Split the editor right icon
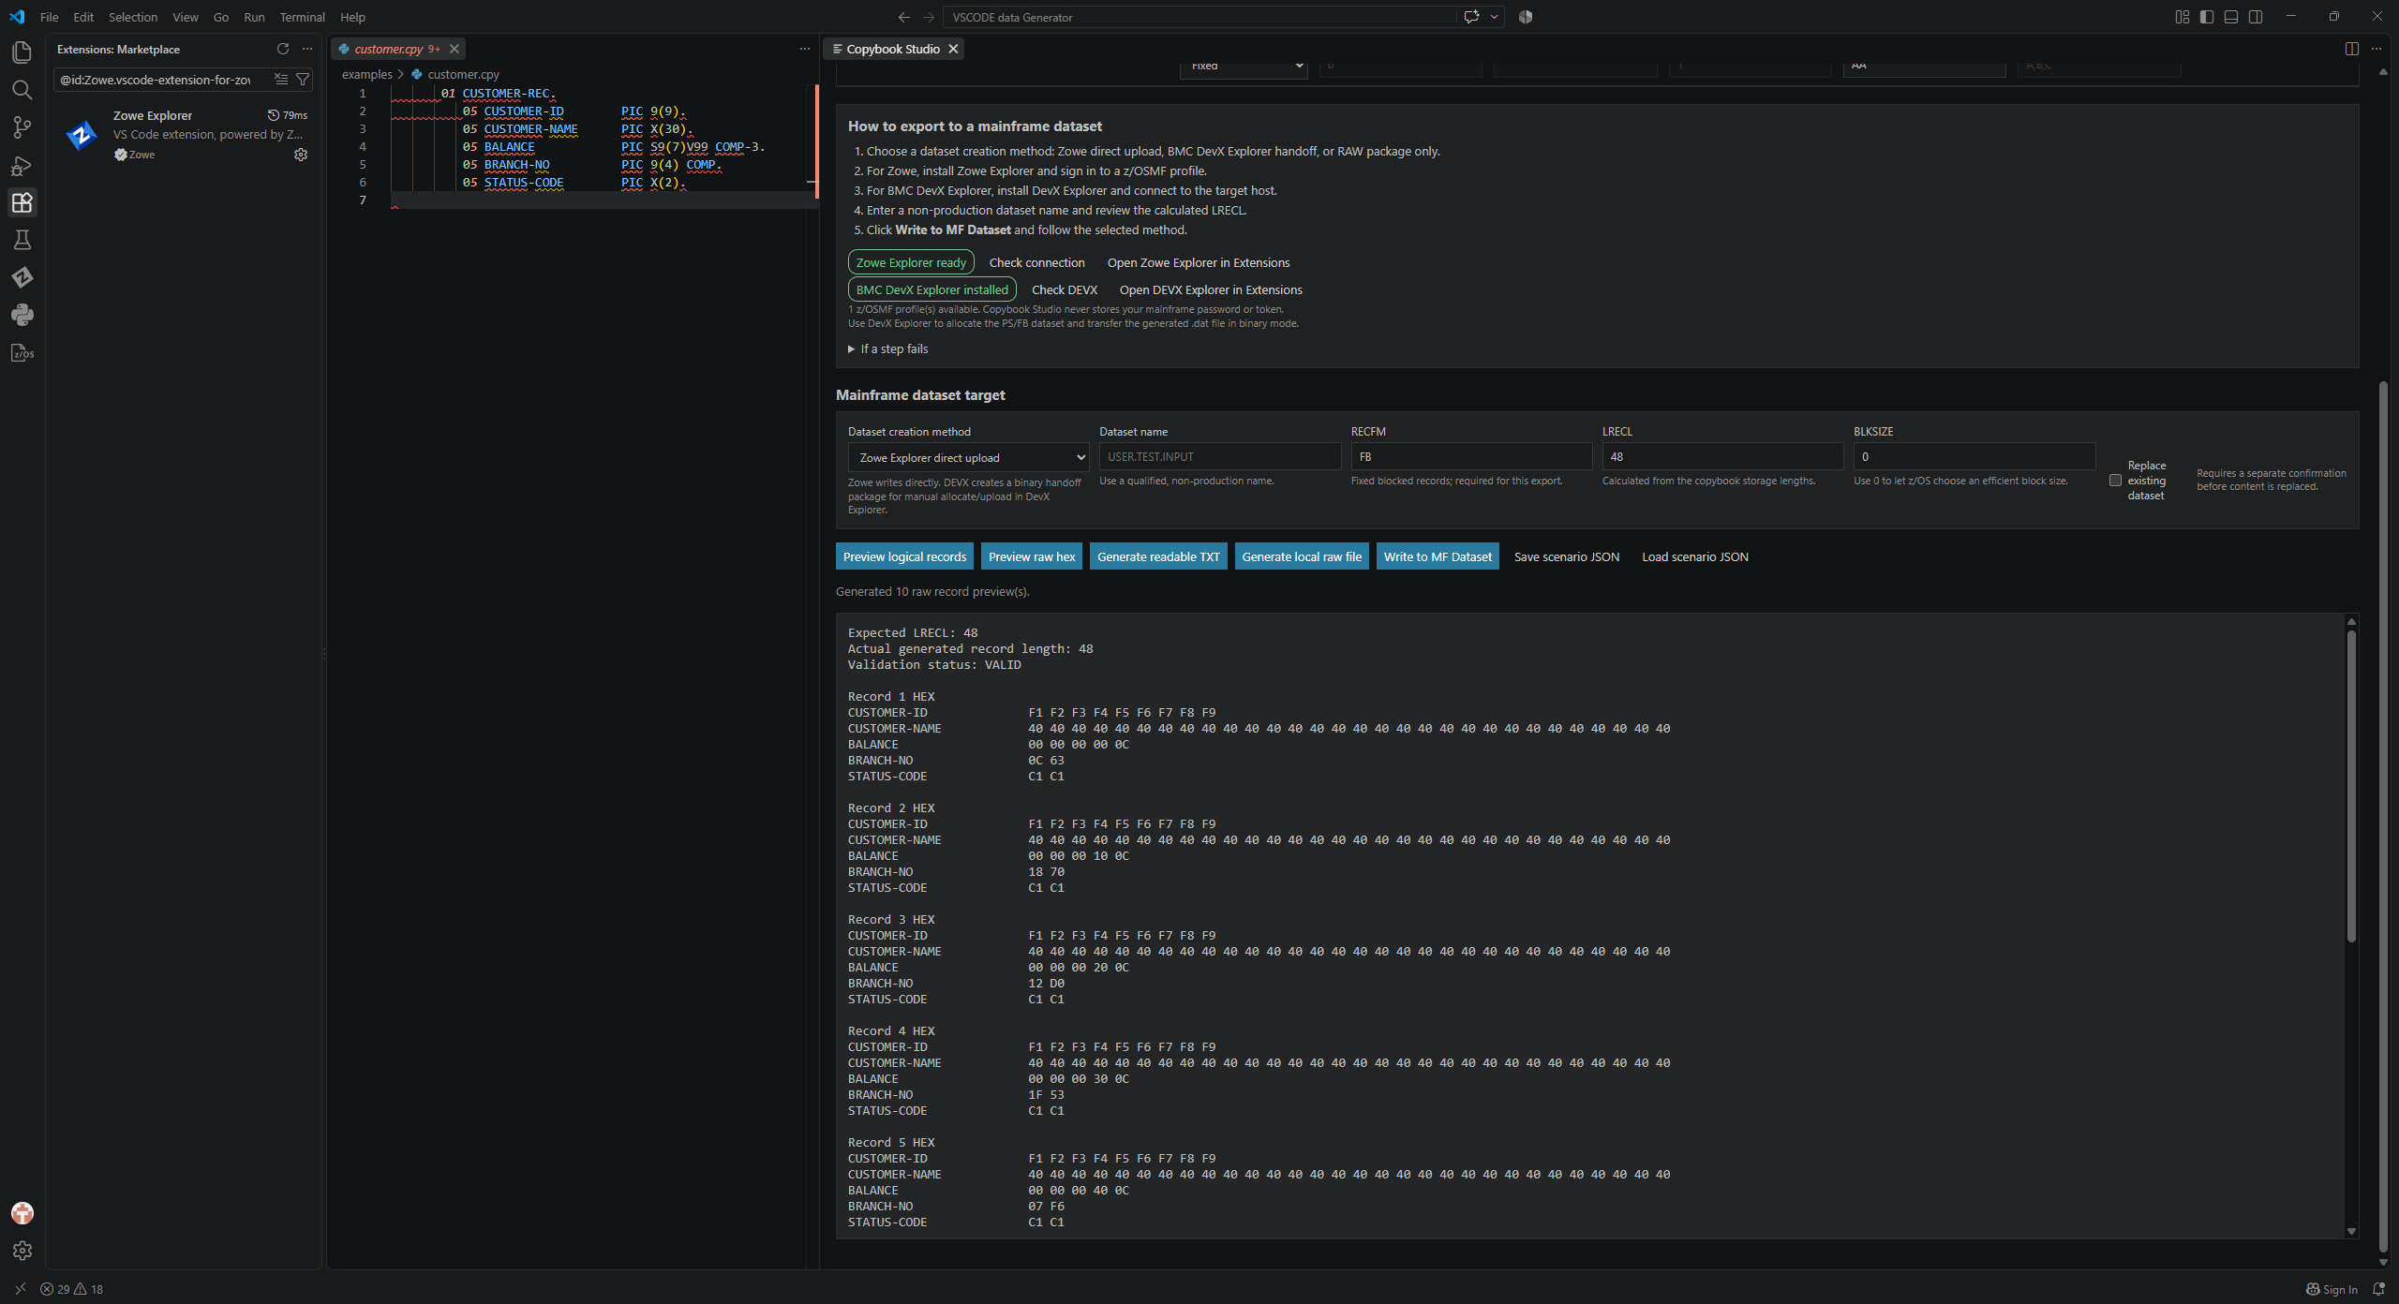This screenshot has width=2399, height=1304. pos(2351,49)
